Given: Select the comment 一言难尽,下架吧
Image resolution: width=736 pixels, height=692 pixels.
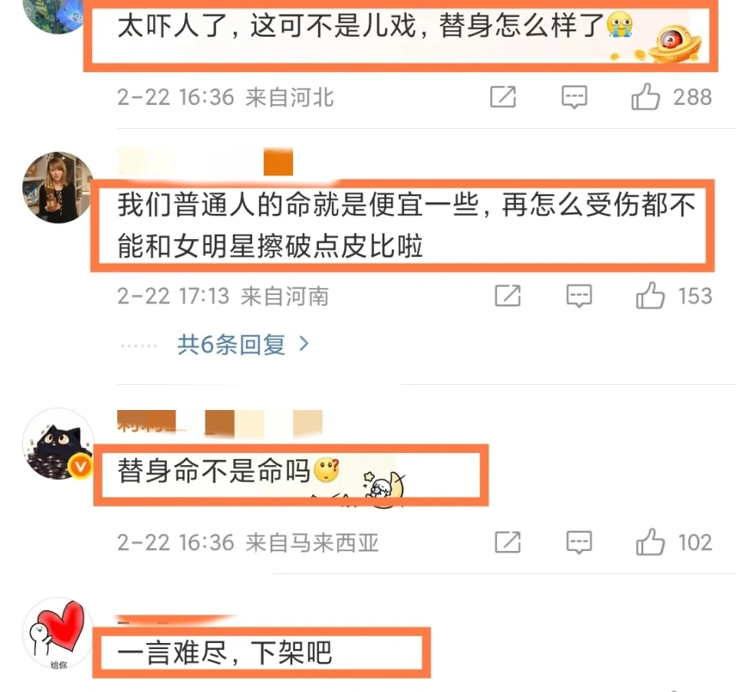Looking at the screenshot, I should (225, 653).
